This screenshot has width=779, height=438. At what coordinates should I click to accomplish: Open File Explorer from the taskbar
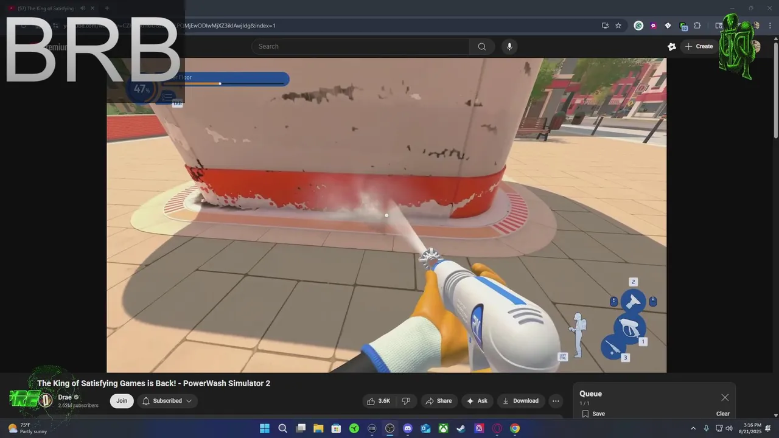318,428
